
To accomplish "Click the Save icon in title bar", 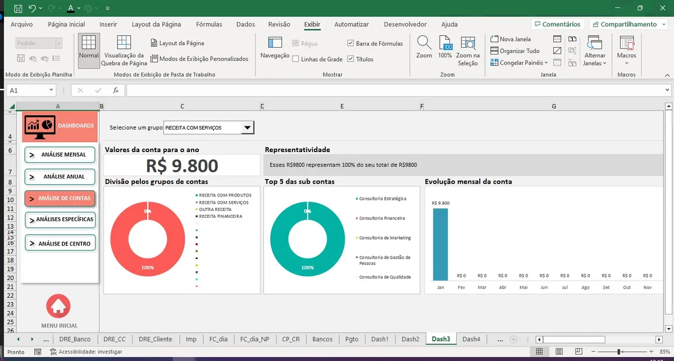I will click(x=18, y=8).
